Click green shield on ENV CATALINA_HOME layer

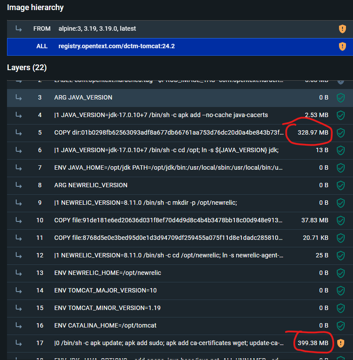click(340, 325)
